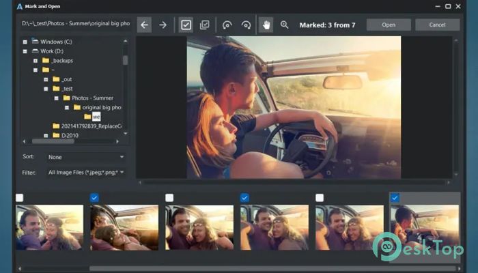Click the app logo in title bar
The height and width of the screenshot is (273, 478).
click(x=20, y=6)
